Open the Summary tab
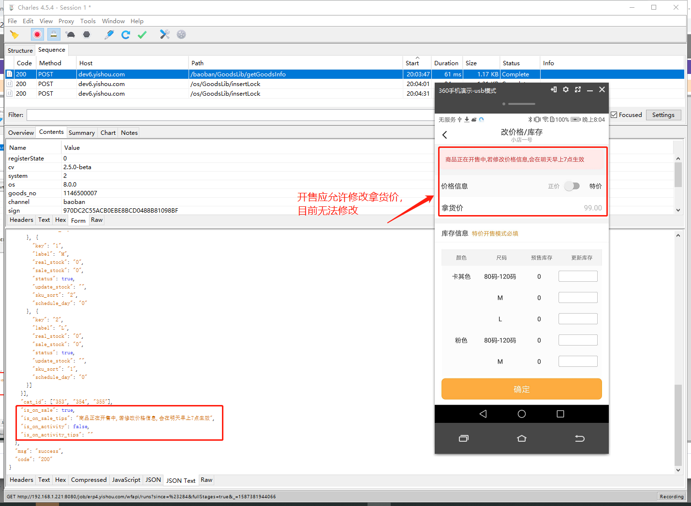Screen dimensions: 691x506 coord(82,132)
